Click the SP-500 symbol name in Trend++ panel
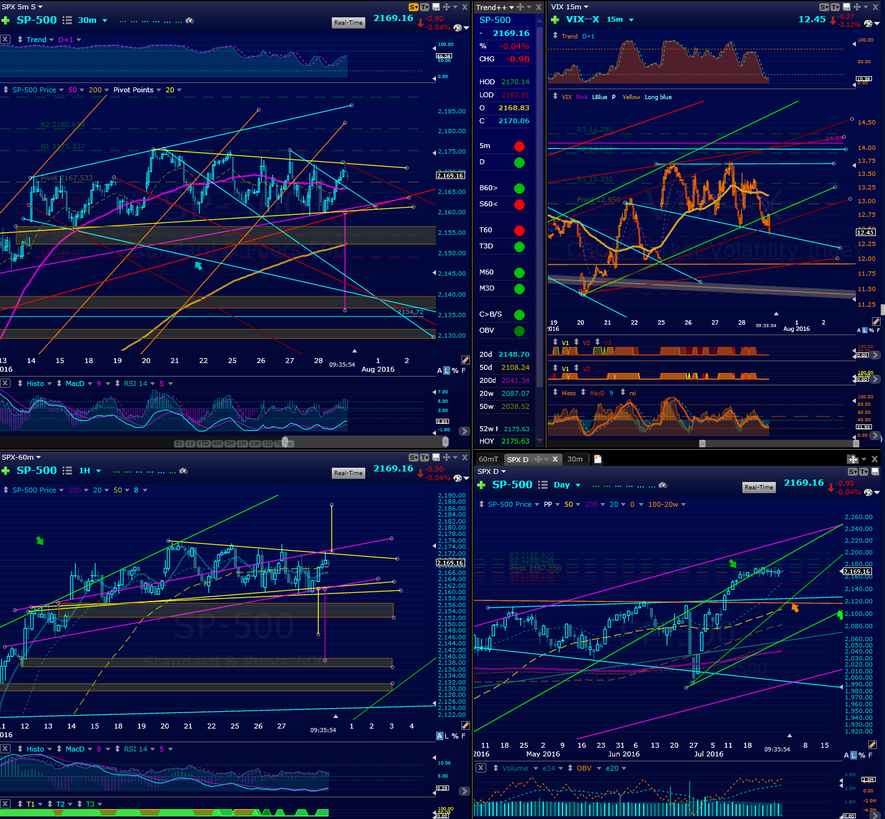 pyautogui.click(x=495, y=20)
